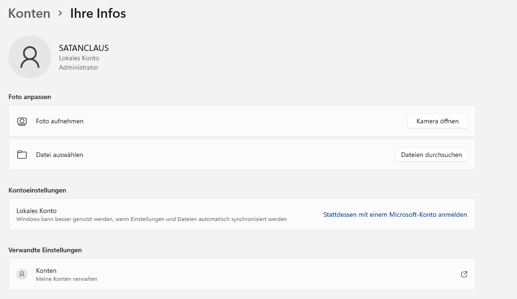The height and width of the screenshot is (299, 517).
Task: Click the external link icon for Konten
Action: pyautogui.click(x=464, y=274)
